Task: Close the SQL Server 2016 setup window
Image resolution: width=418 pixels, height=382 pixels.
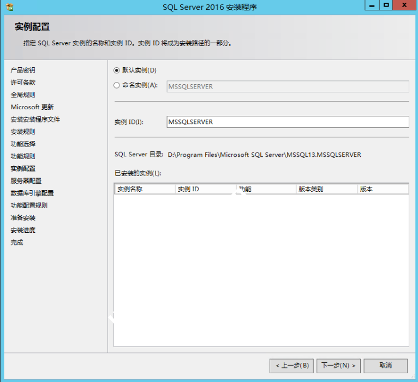Action: click(x=404, y=5)
